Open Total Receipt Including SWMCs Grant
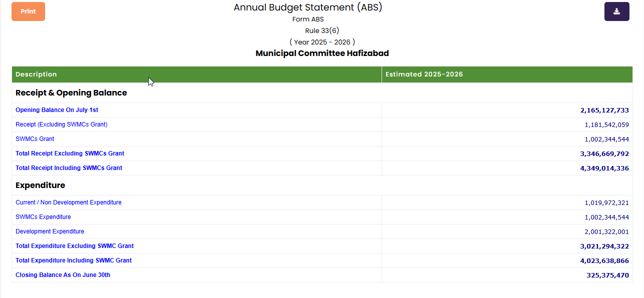 pos(69,168)
